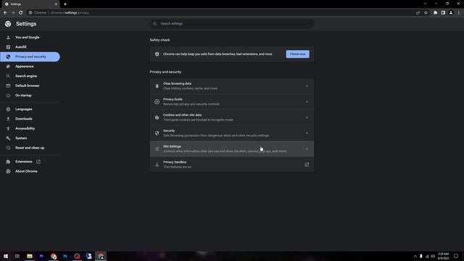Click the Safety check shield icon

coord(157,54)
